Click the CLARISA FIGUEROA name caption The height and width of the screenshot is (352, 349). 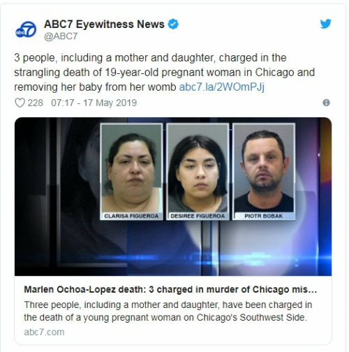[x=131, y=216]
